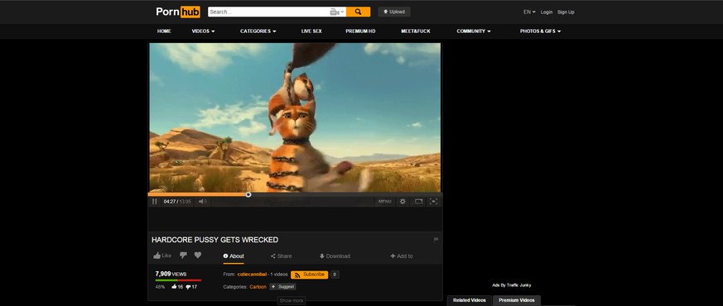
Task: Click the thumbs-down dislike icon
Action: pos(183,256)
